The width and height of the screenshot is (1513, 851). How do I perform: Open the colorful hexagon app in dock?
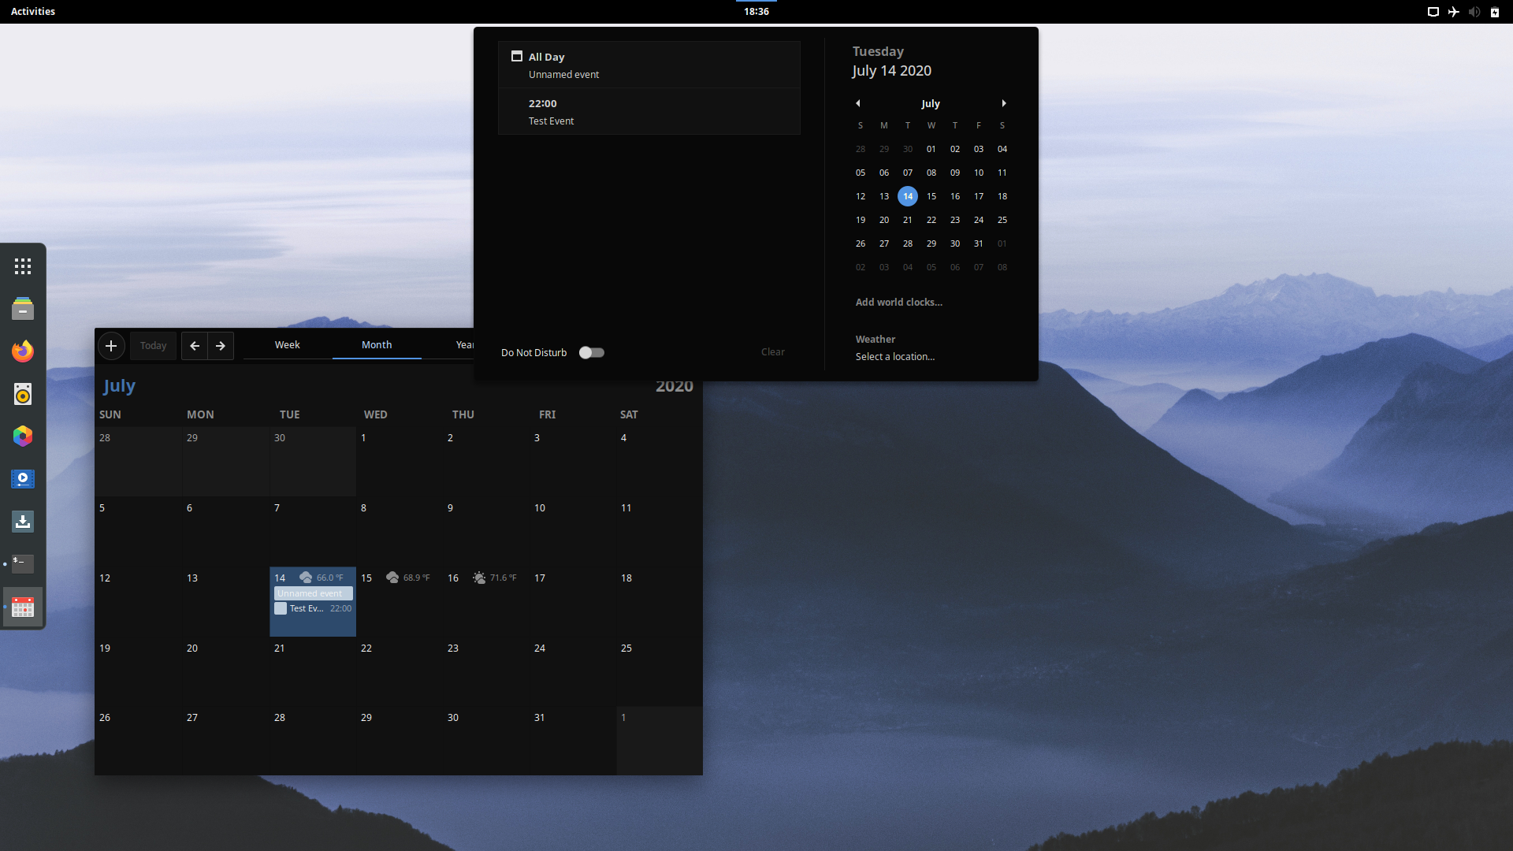tap(23, 437)
